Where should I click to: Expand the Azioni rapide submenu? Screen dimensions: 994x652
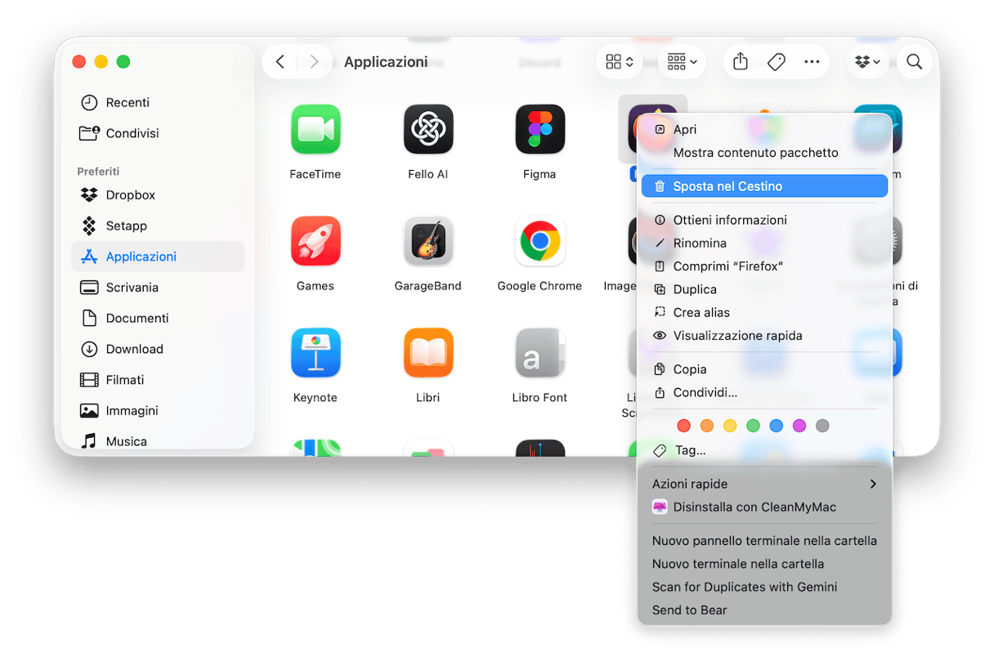coord(764,484)
